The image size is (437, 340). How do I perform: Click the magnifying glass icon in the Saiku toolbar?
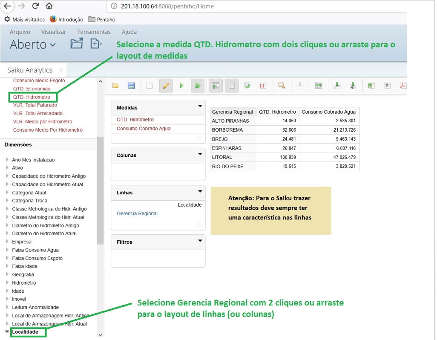[x=282, y=86]
